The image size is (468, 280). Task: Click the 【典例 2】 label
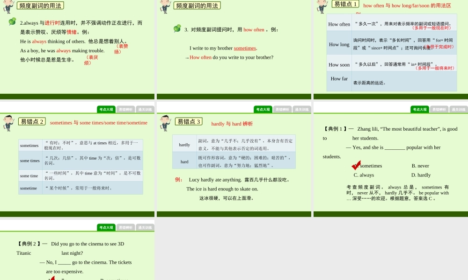(x=29, y=244)
